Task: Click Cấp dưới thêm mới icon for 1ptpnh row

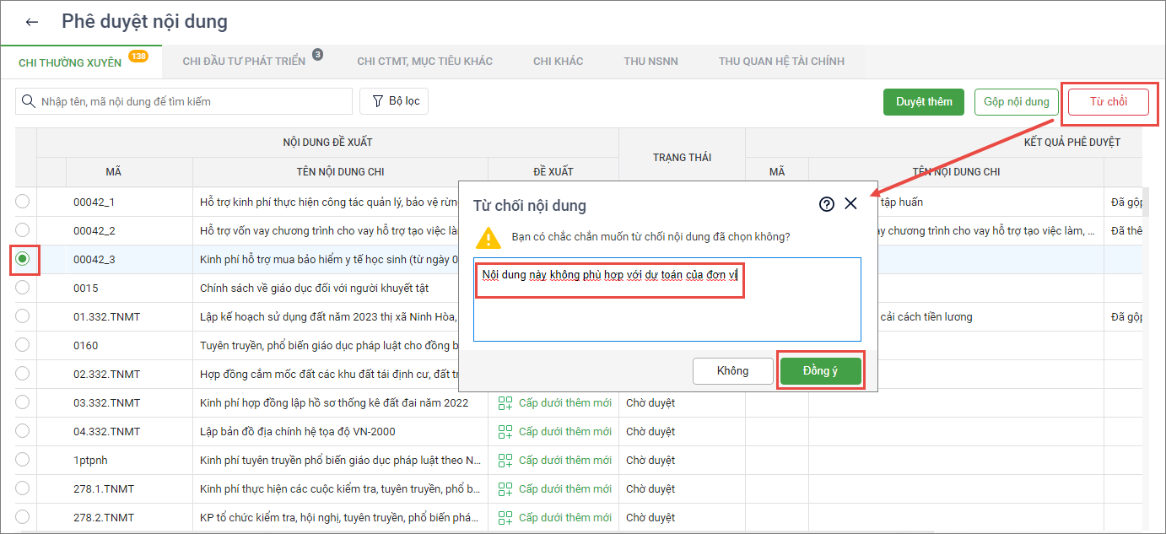Action: pyautogui.click(x=505, y=461)
